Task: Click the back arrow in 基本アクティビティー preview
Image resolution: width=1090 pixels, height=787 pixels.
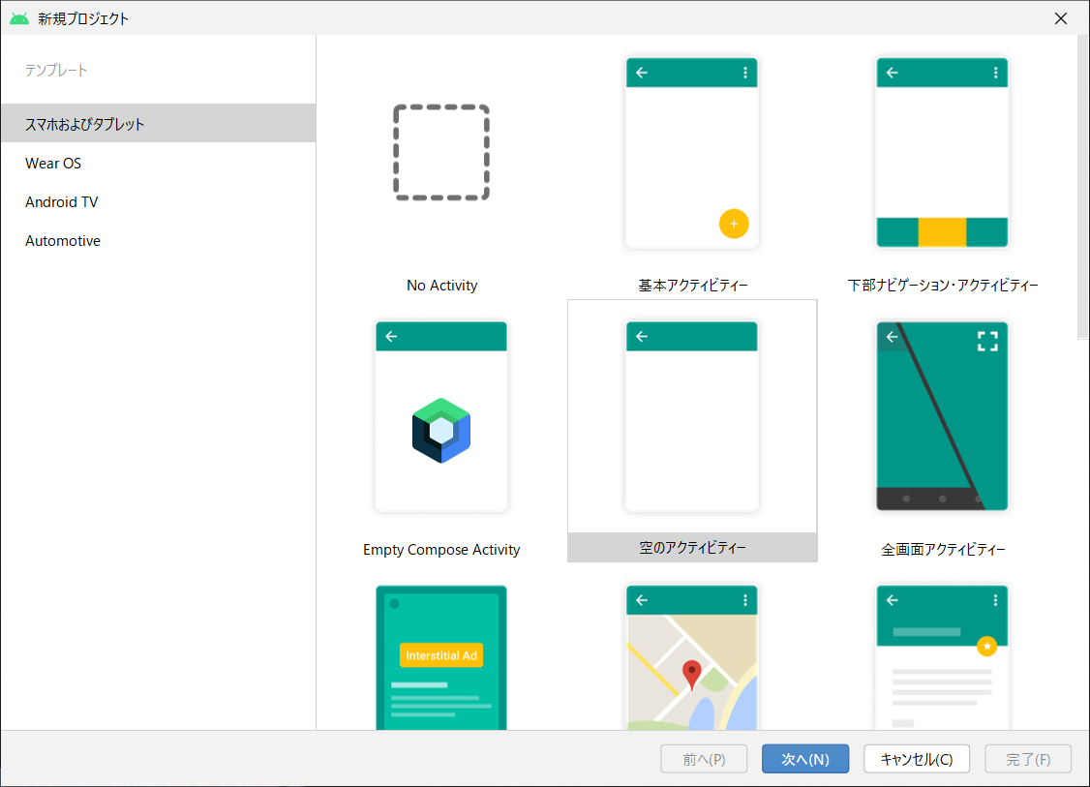Action: [642, 73]
